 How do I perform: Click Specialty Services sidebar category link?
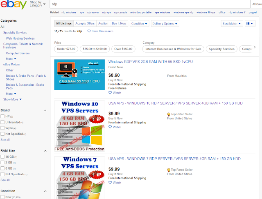pyautogui.click(x=15, y=33)
